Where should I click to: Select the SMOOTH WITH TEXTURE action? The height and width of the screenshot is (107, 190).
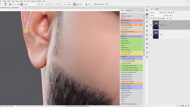coord(131,32)
